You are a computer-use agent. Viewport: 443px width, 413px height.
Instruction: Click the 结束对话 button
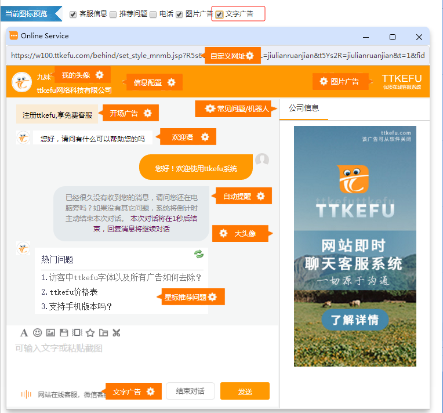point(190,391)
